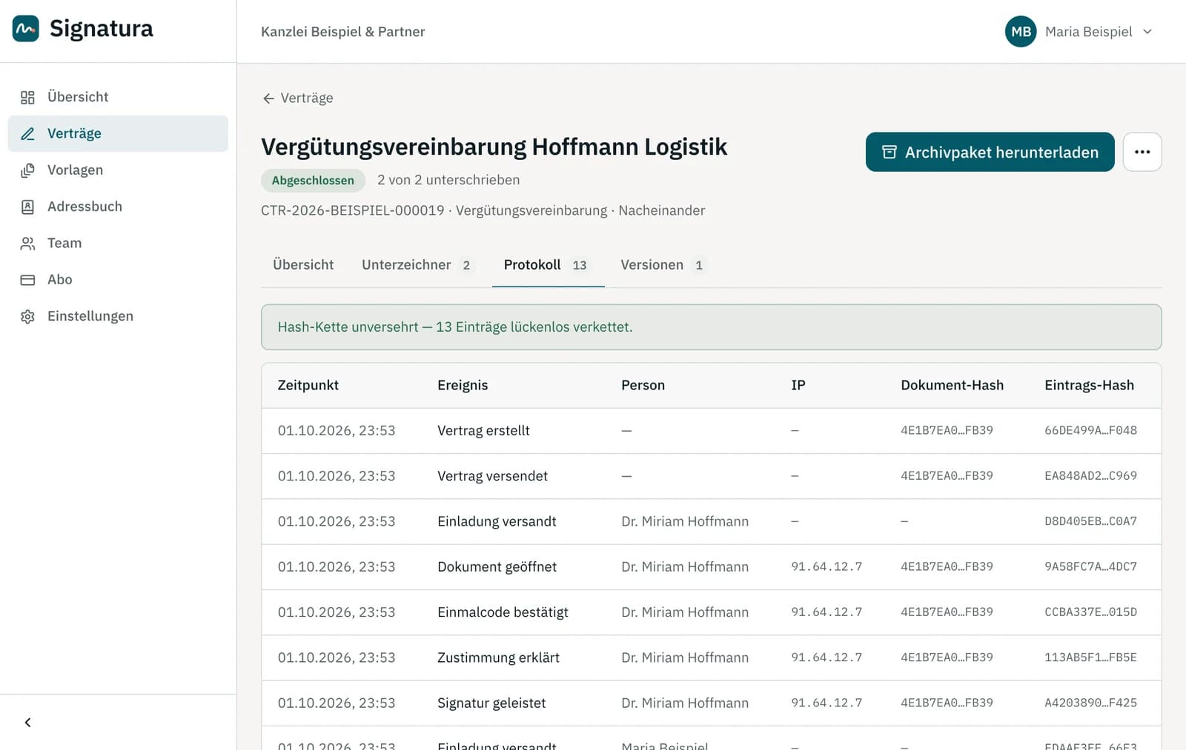Click the Ereignis column header
The height and width of the screenshot is (750, 1186).
click(463, 385)
